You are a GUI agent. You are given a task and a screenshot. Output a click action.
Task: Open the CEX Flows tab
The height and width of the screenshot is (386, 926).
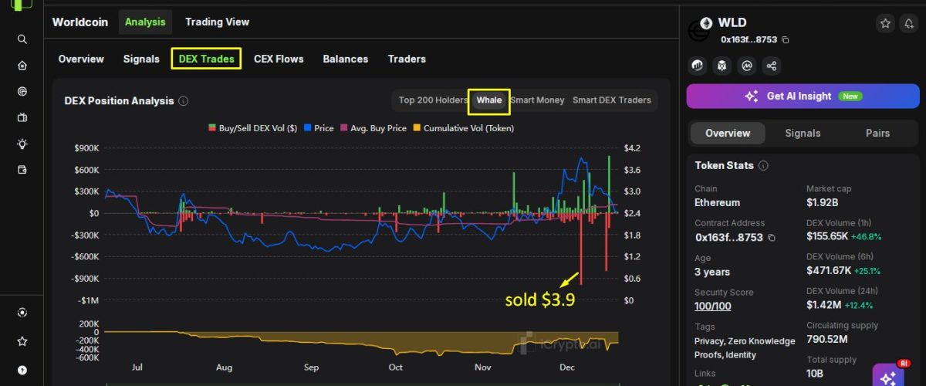tap(279, 59)
